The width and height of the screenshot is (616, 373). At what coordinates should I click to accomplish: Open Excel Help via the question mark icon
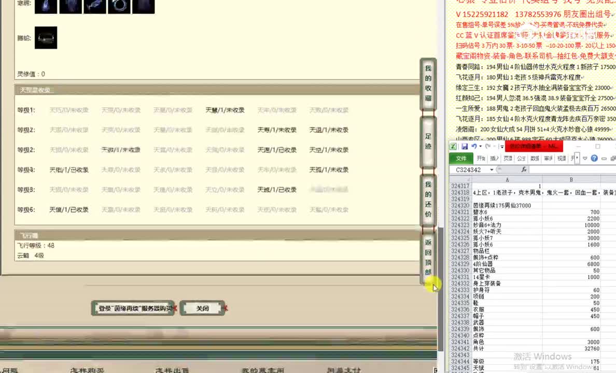[x=593, y=157]
